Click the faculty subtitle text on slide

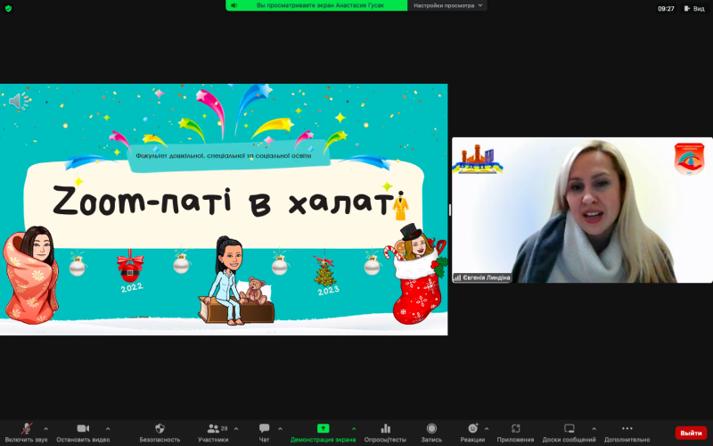(224, 155)
